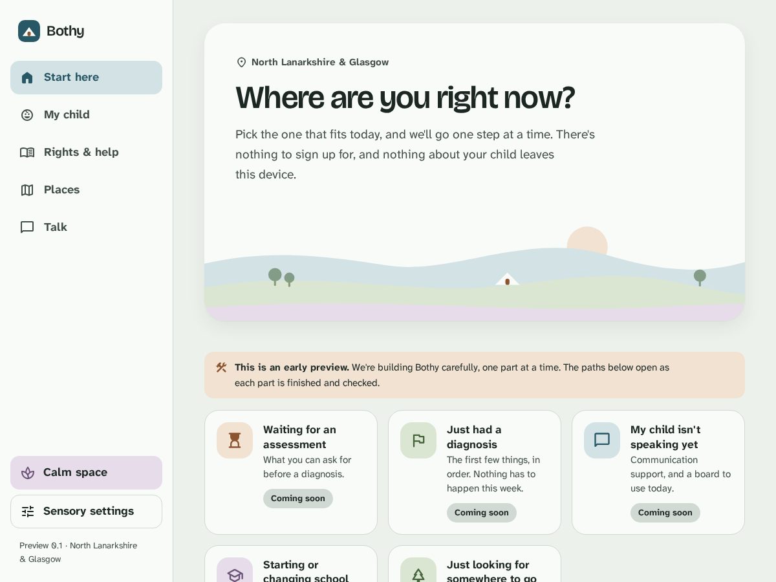Choose My child isn't speaking yet card

coord(658,472)
